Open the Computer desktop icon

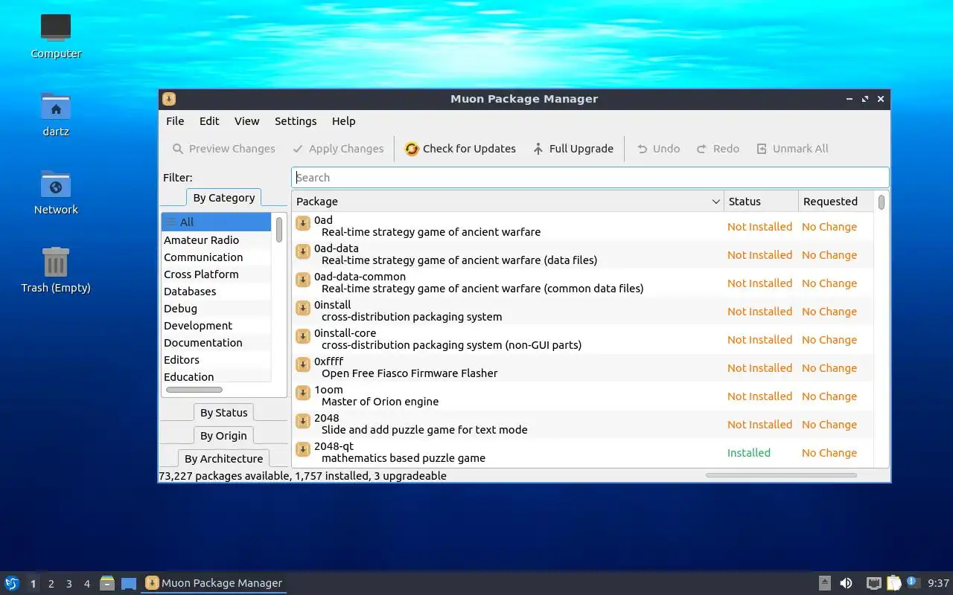coord(56,36)
